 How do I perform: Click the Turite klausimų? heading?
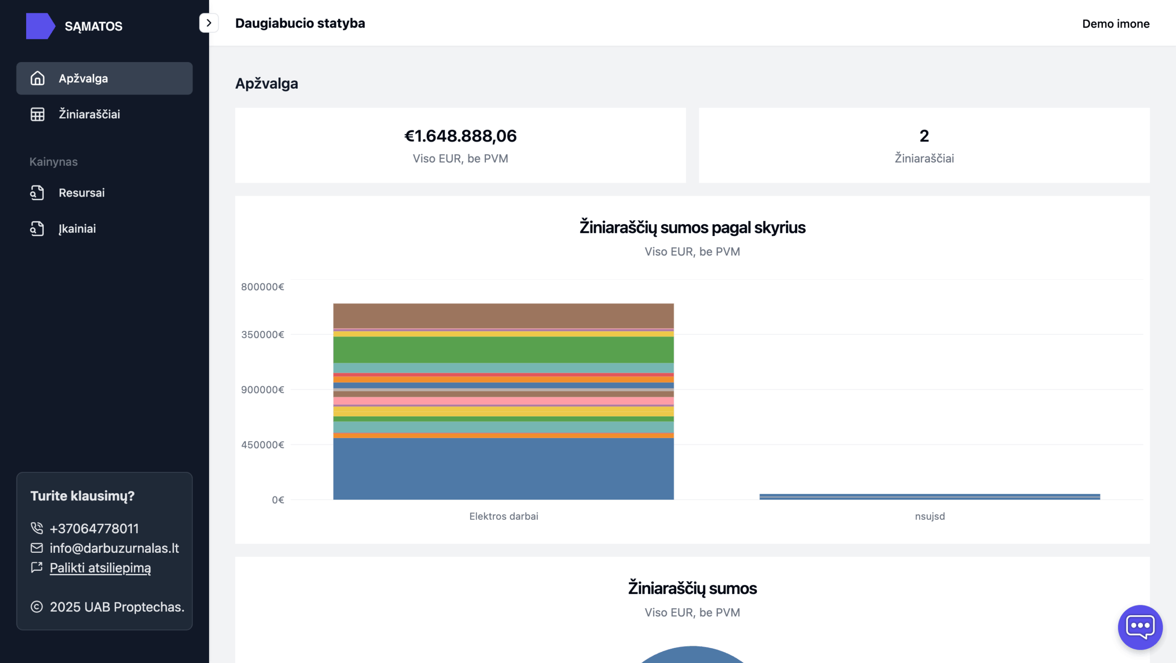(82, 496)
